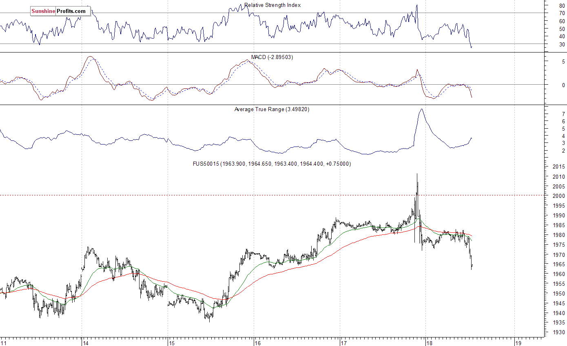Click the RSI axis value 30
The width and height of the screenshot is (567, 346).
pyautogui.click(x=562, y=44)
